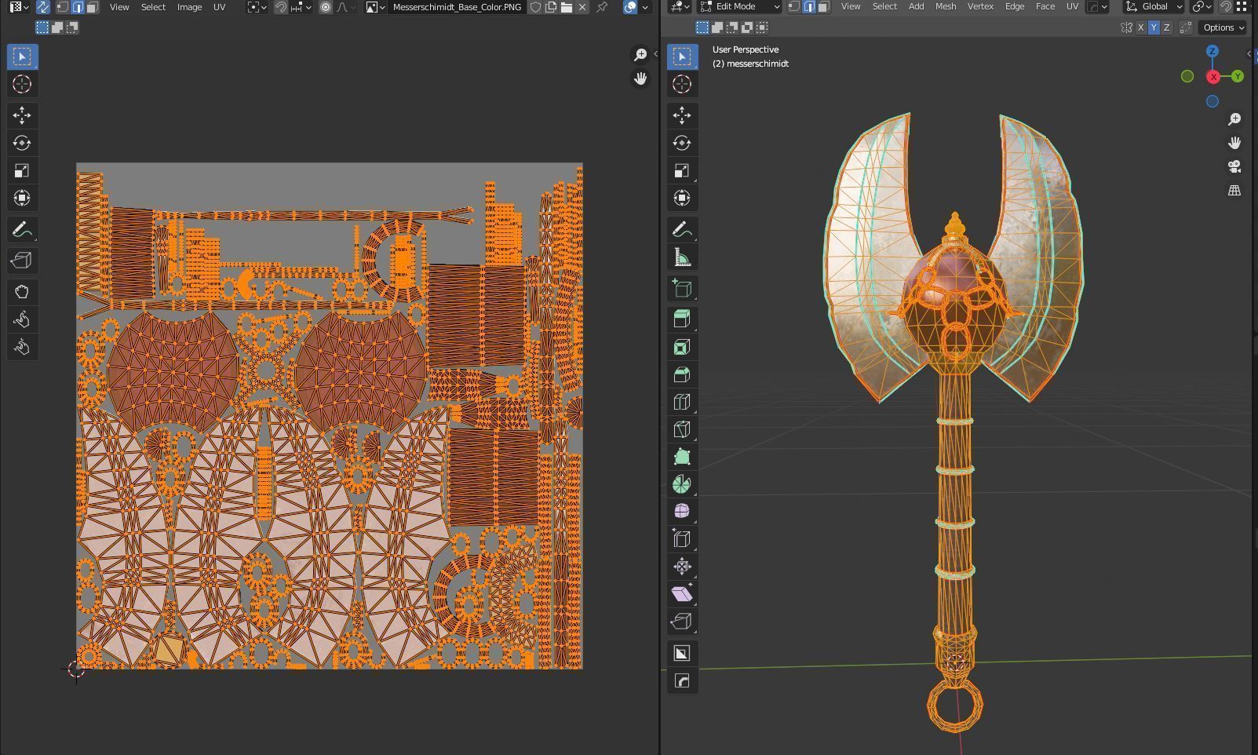Viewport: 1258px width, 755px height.
Task: Toggle proportional editing in UV editor
Action: [x=326, y=7]
